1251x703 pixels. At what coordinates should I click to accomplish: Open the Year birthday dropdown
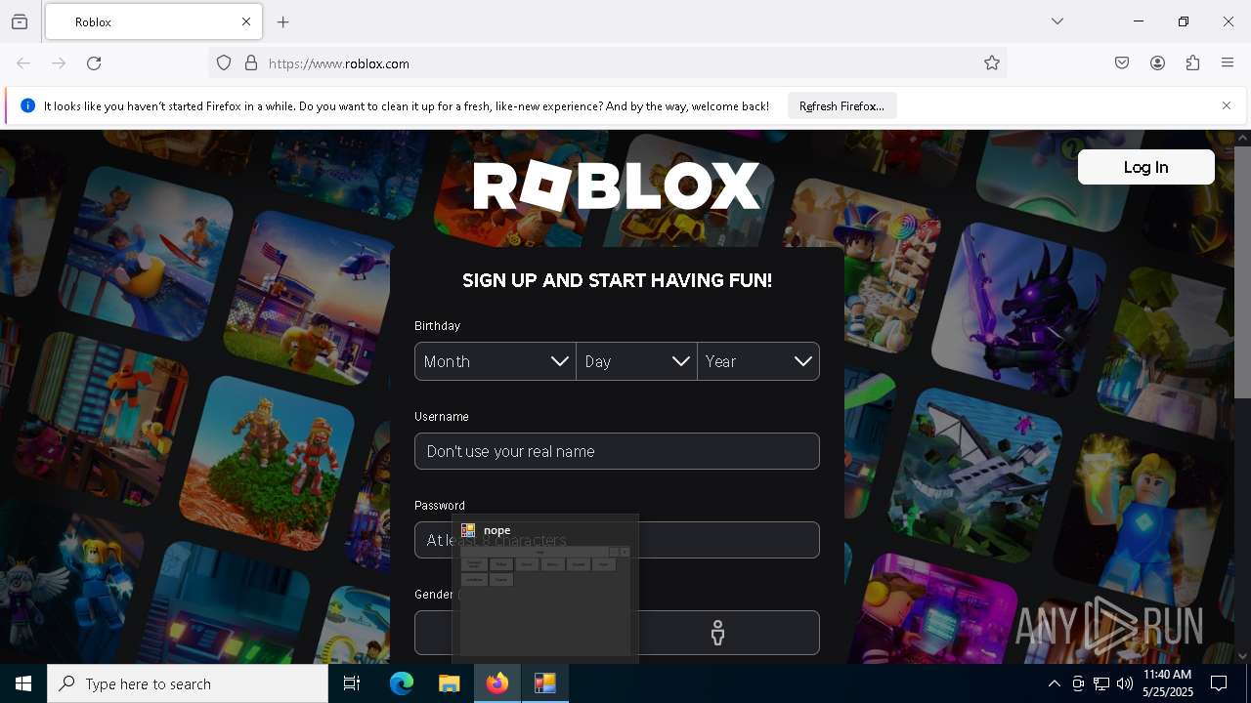758,361
